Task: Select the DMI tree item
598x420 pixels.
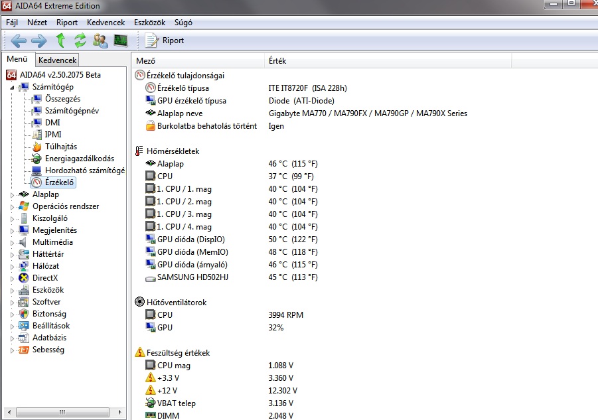Action: 52,122
